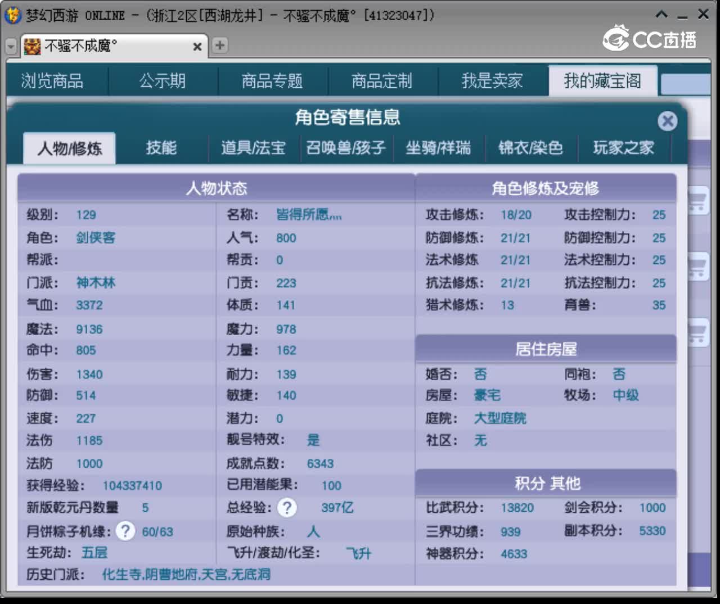Screen dimensions: 720x604
Task: Click the role name 剑侠客
Action: [96, 238]
